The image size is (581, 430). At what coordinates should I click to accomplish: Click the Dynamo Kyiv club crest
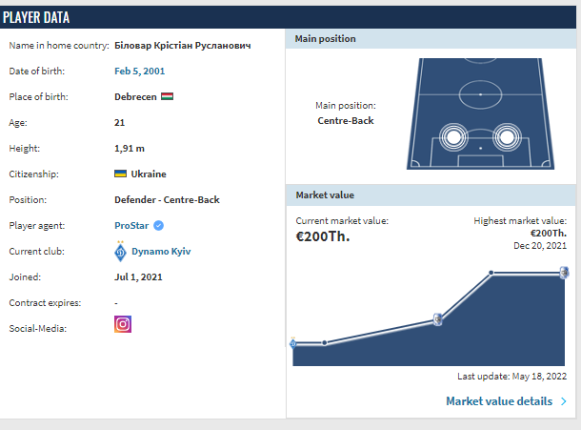pos(120,252)
